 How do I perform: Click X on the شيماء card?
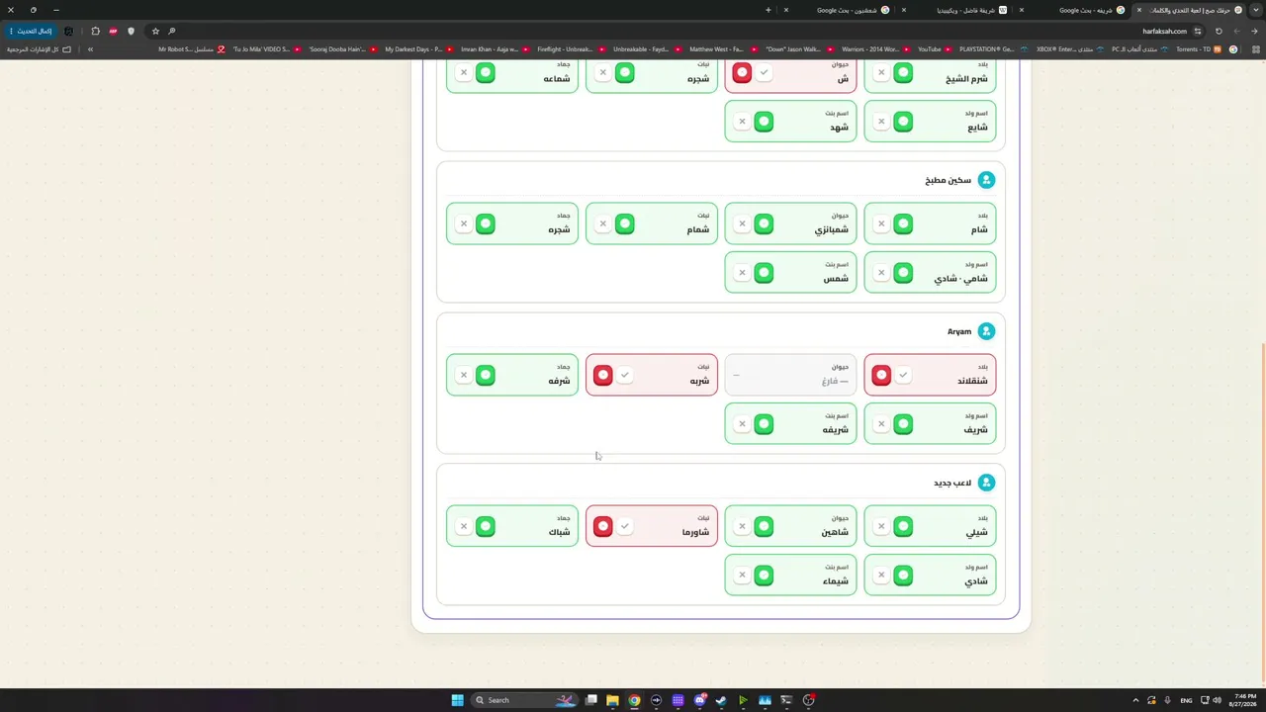pos(742,575)
